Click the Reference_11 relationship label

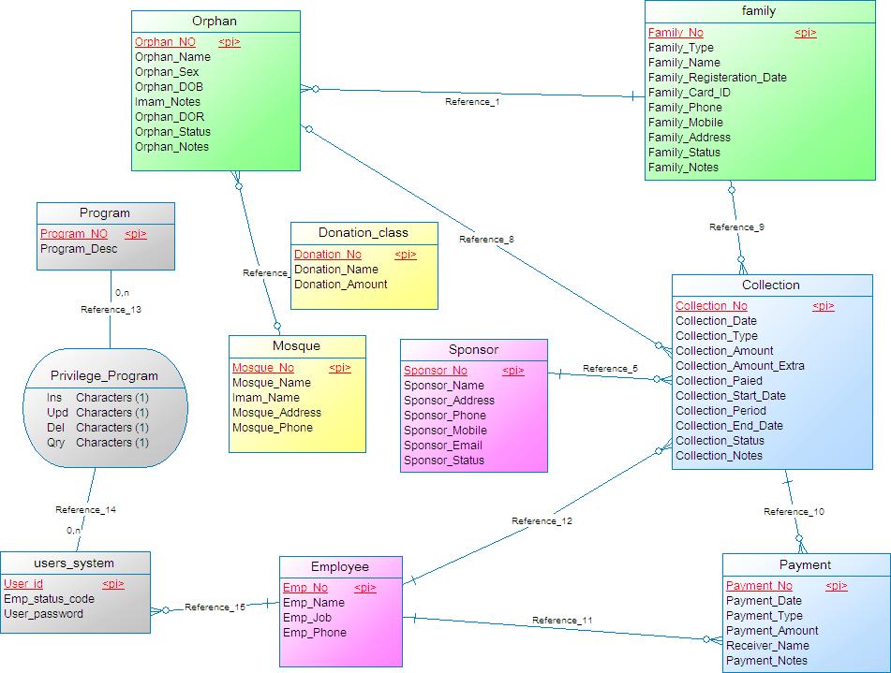pos(562,620)
